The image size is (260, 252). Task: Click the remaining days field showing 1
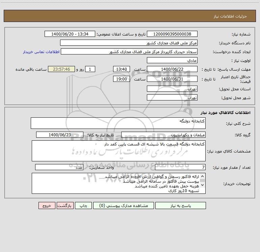90,69
